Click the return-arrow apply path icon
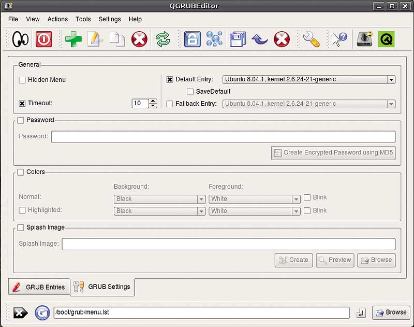Viewport: 414px width, 327px height. click(x=361, y=313)
